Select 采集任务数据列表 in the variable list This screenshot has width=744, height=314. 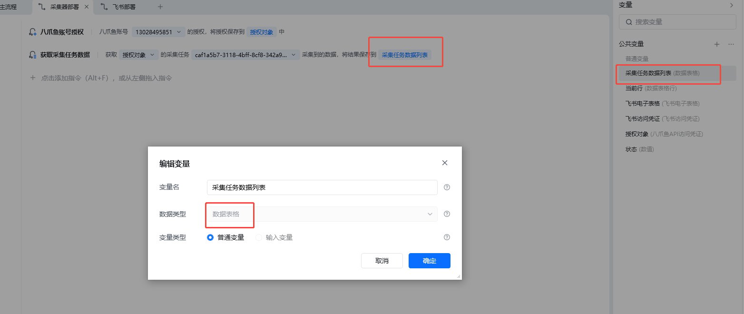[676, 73]
